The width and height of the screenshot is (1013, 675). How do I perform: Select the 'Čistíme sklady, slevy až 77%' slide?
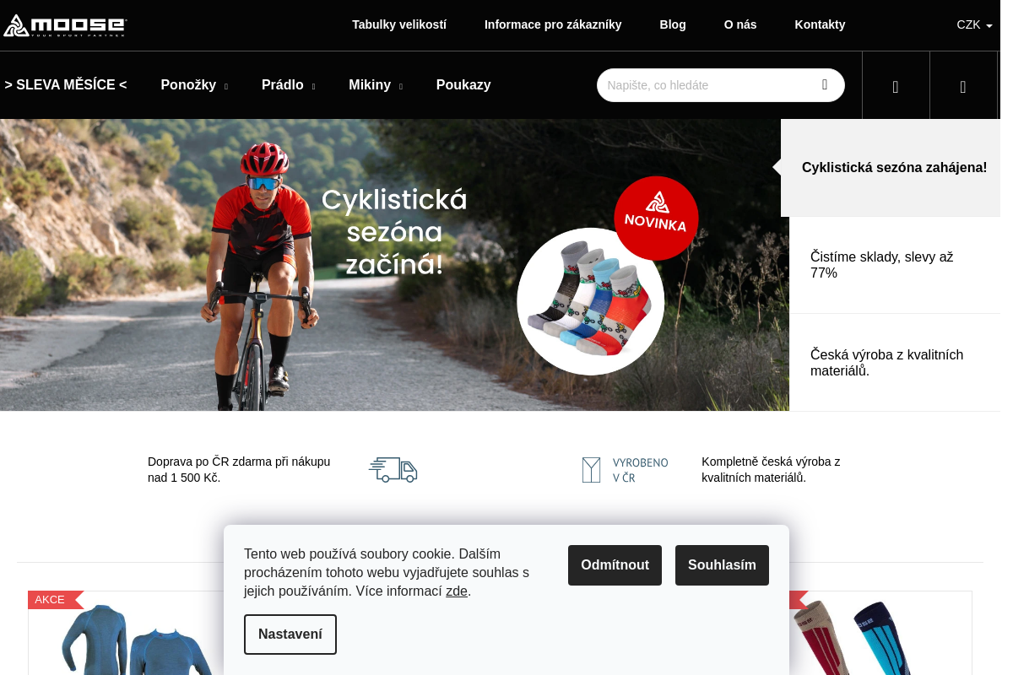(x=895, y=265)
